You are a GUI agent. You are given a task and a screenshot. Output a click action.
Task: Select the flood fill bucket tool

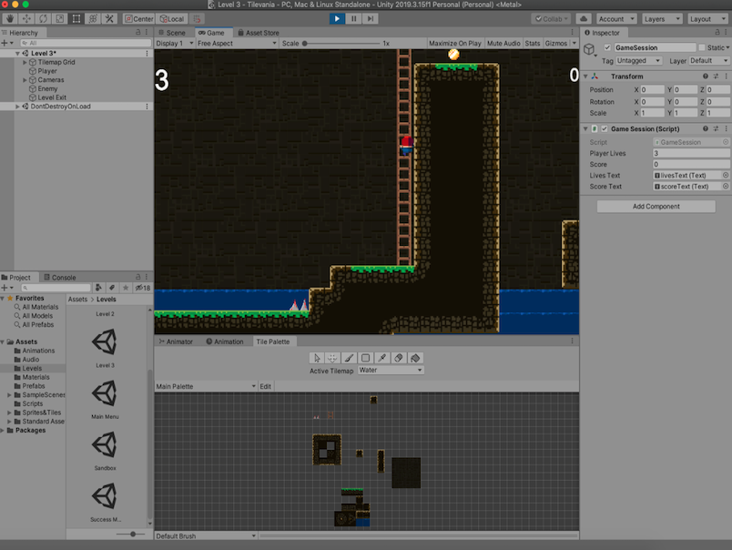coord(415,358)
